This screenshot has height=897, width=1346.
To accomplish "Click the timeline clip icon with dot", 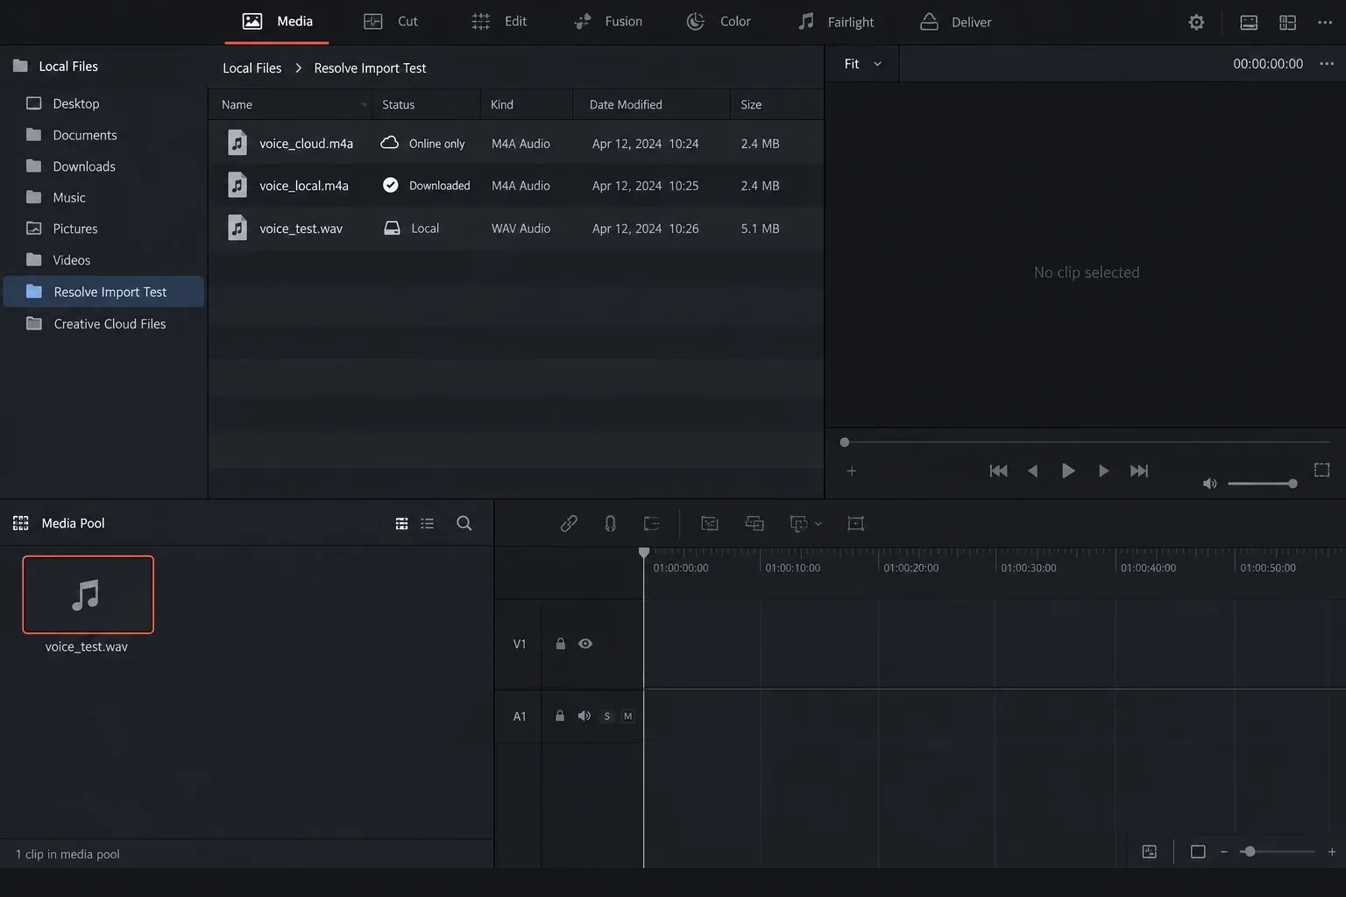I will (710, 523).
